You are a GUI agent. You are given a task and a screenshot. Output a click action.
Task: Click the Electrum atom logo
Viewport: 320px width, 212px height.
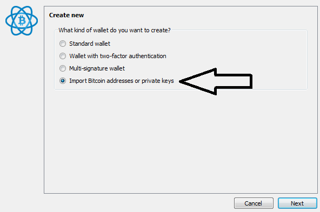(22, 20)
